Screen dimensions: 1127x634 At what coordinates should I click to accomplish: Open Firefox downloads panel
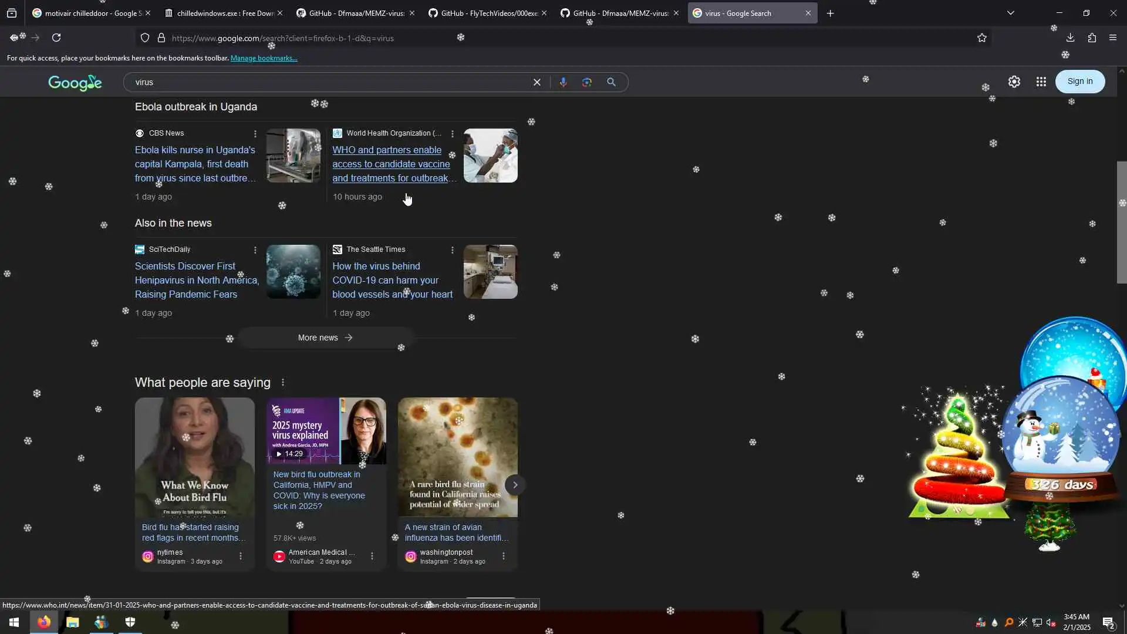1070,38
